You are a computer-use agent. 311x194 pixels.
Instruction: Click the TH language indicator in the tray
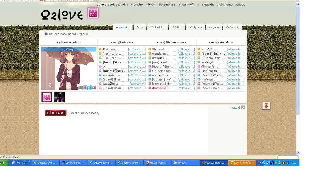point(260,163)
